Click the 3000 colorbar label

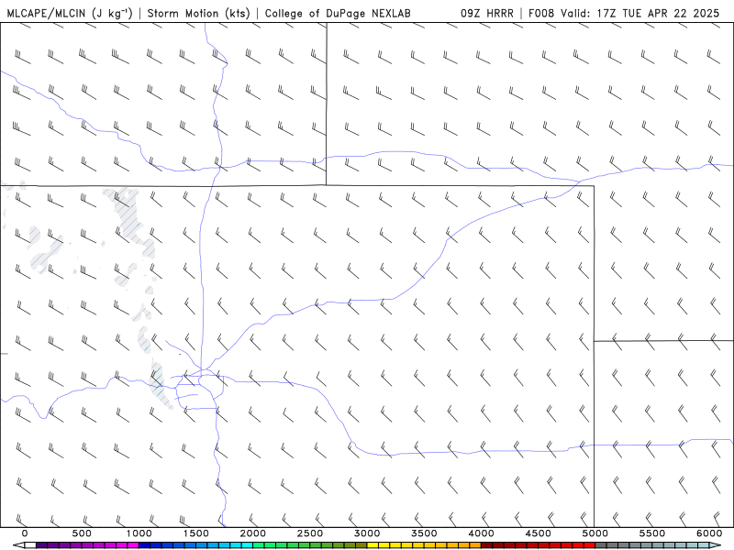367,533
